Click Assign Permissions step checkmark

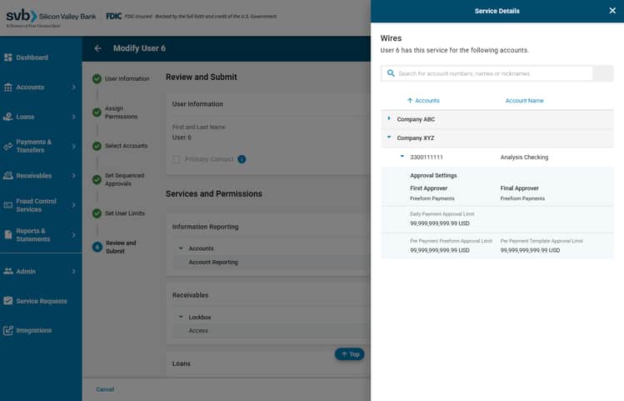97,113
